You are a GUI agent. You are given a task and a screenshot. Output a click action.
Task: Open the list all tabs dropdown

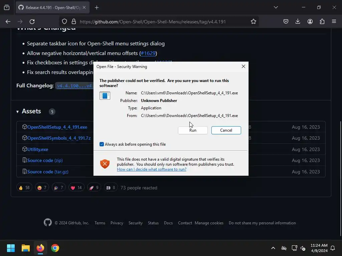pyautogui.click(x=276, y=7)
